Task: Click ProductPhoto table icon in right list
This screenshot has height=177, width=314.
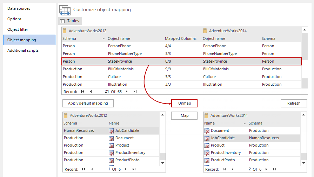Action: pyautogui.click(x=207, y=160)
